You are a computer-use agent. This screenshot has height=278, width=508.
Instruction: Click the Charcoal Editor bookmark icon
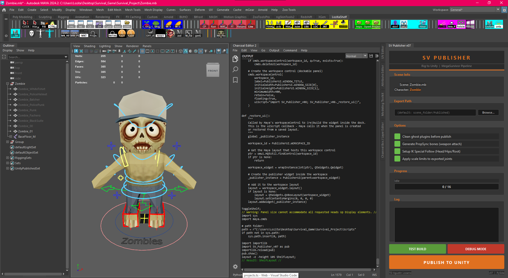(x=235, y=80)
